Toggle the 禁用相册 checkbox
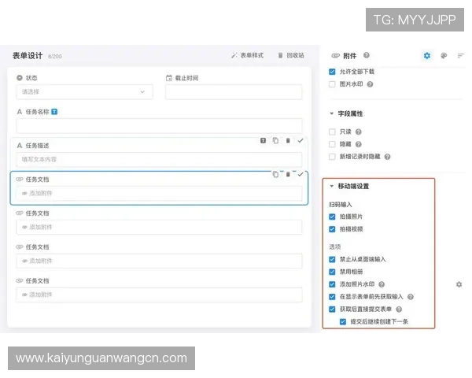 click(x=332, y=272)
